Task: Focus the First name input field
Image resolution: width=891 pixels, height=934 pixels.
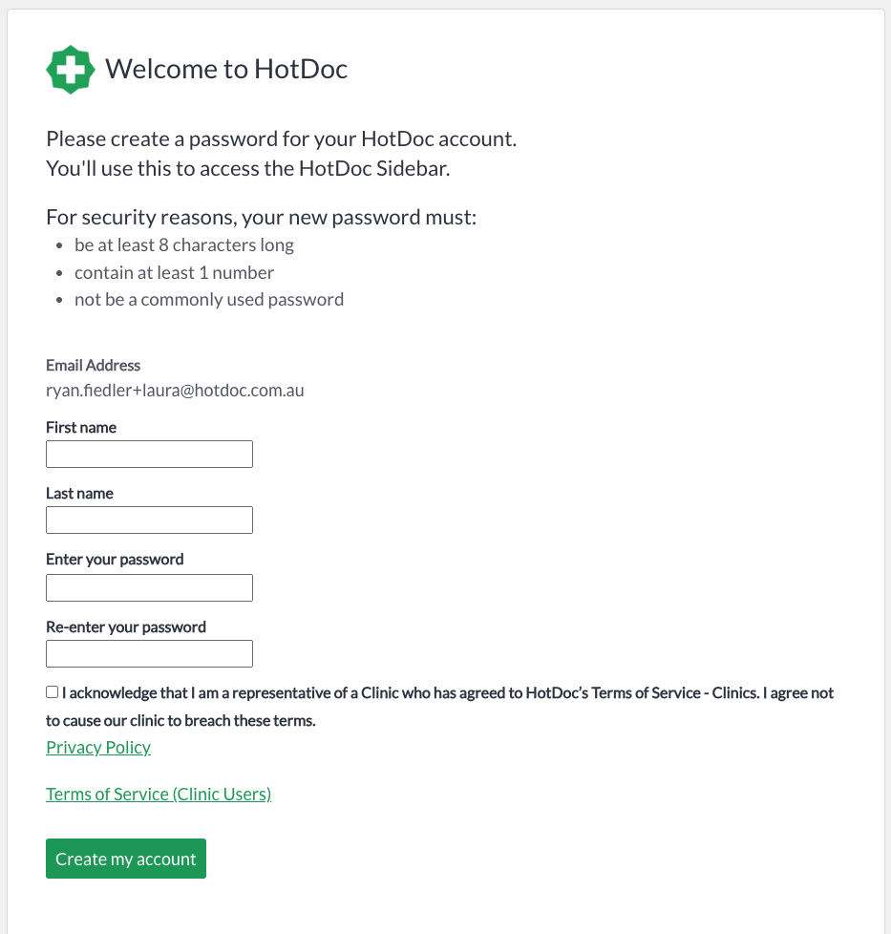Action: coord(149,454)
